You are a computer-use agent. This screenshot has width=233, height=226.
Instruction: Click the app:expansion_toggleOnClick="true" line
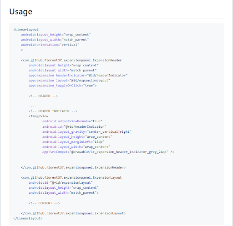(63, 85)
